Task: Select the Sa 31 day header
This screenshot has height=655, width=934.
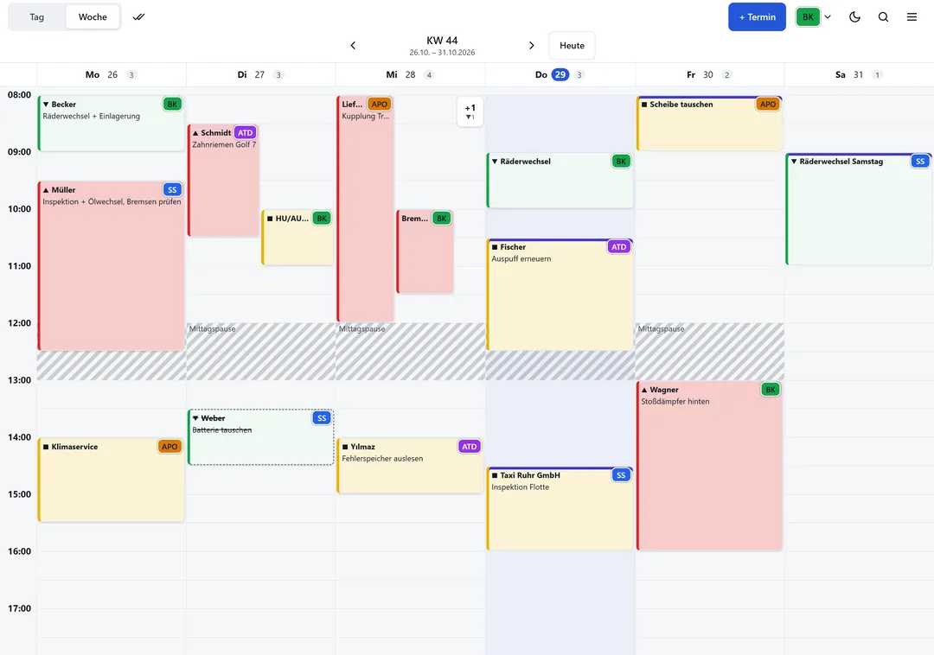Action: (859, 74)
